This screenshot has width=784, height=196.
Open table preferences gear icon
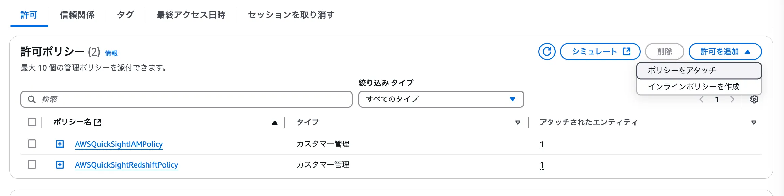[x=754, y=99]
